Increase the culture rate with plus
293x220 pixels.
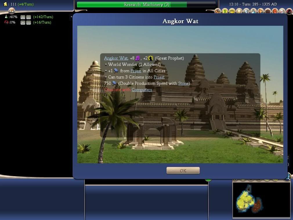(23, 23)
